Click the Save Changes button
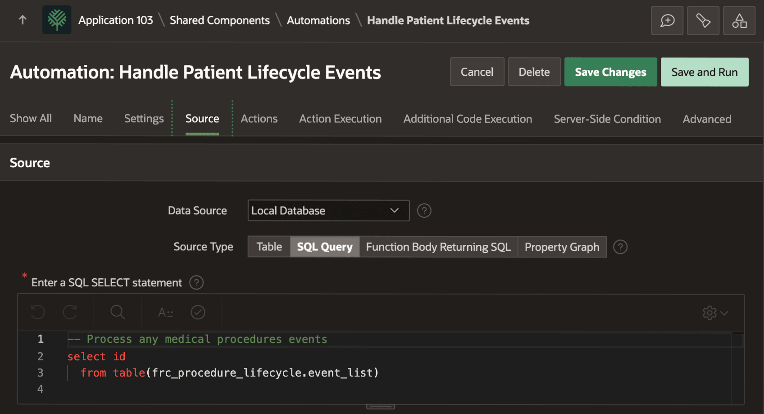This screenshot has width=764, height=414. click(x=610, y=72)
